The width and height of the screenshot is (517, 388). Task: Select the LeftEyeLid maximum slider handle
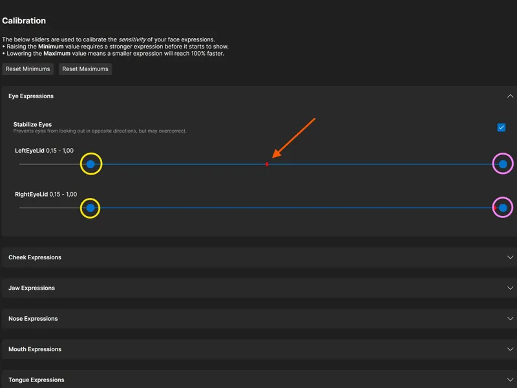click(503, 165)
